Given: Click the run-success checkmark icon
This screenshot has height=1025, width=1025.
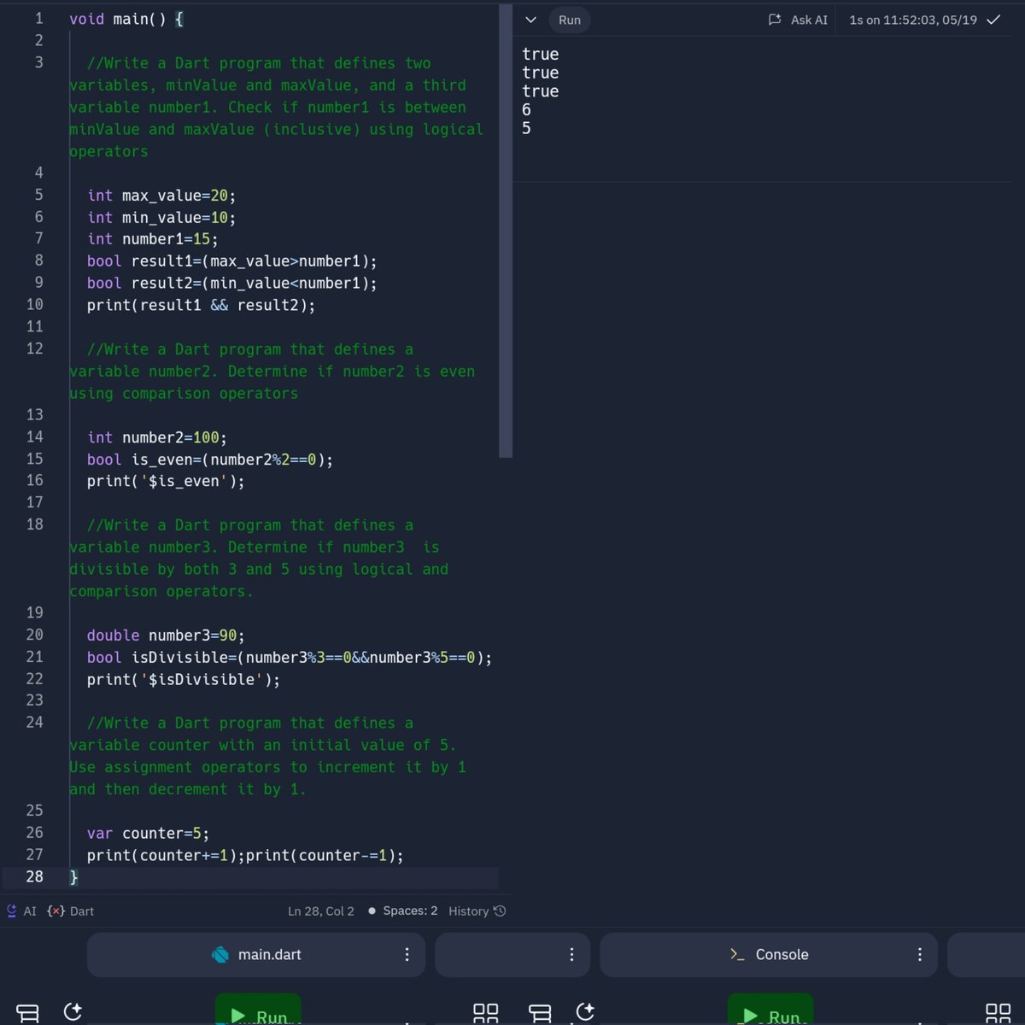Looking at the screenshot, I should coord(993,20).
